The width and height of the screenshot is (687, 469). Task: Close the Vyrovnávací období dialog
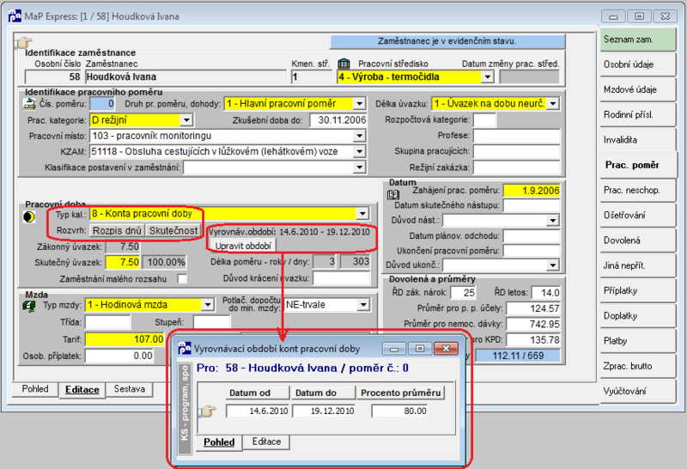(446, 349)
